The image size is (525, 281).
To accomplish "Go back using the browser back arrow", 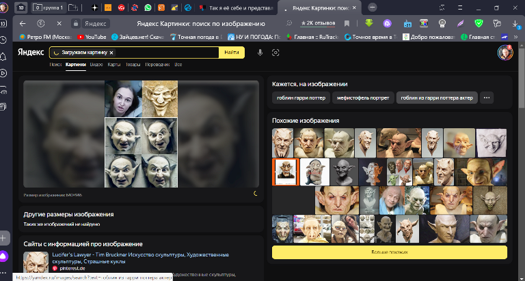I will click(x=23, y=23).
